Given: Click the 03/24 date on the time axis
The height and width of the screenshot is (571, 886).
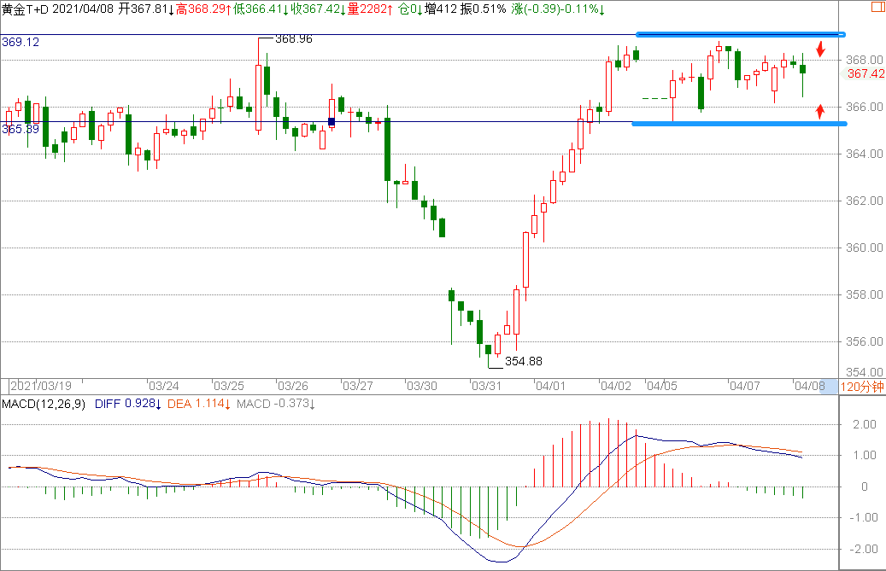Looking at the screenshot, I should [164, 386].
